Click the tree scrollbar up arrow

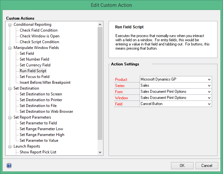pyautogui.click(x=100, y=24)
